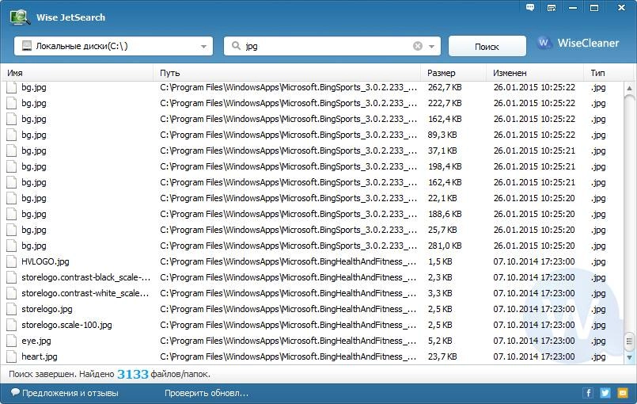
Task: Click file icon of HVLOGO.jpg
Action: click(x=12, y=261)
